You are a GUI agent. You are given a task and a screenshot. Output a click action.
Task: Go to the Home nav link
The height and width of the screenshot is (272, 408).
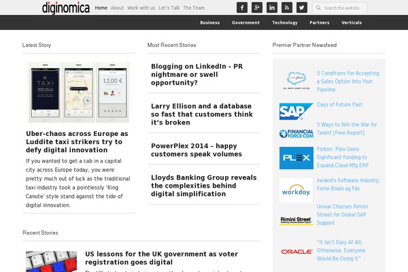(101, 7)
